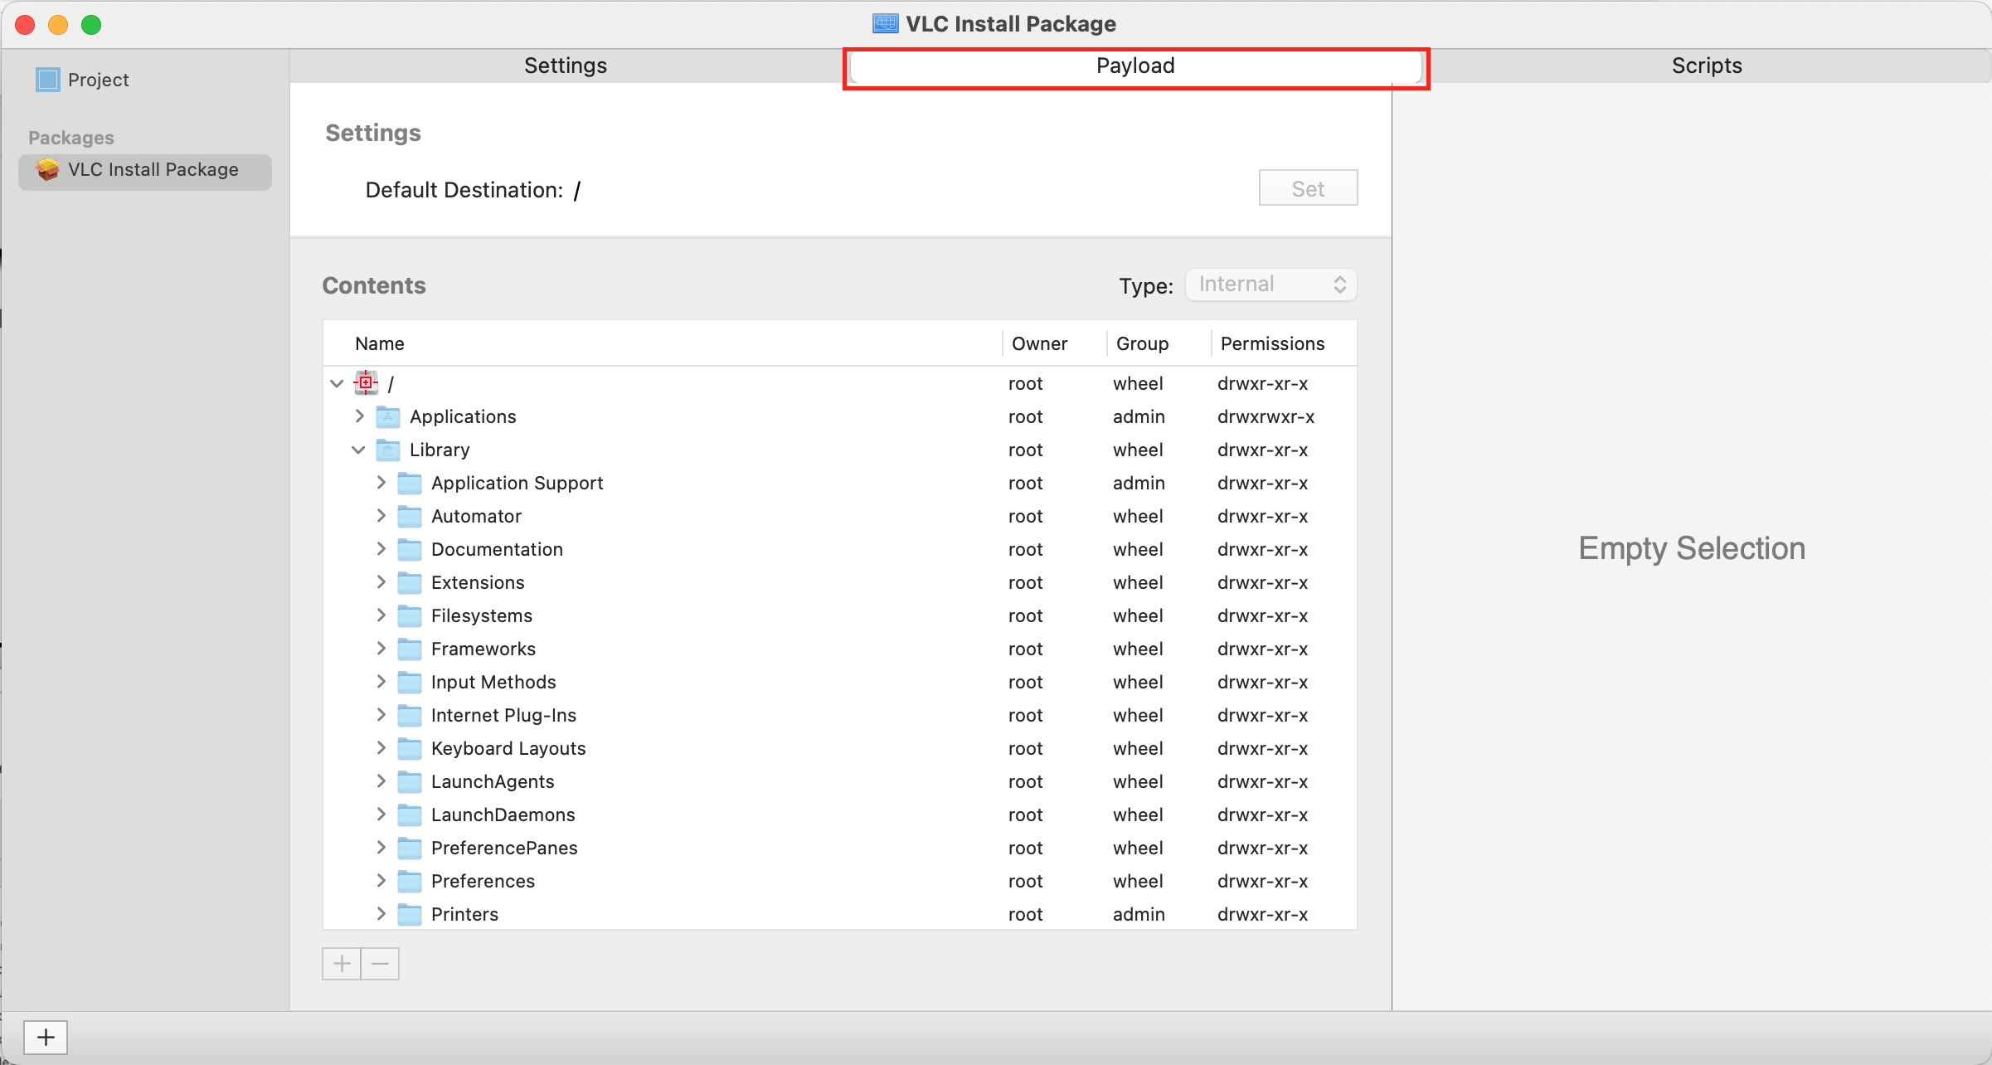Switch to the Scripts tab

[1707, 66]
